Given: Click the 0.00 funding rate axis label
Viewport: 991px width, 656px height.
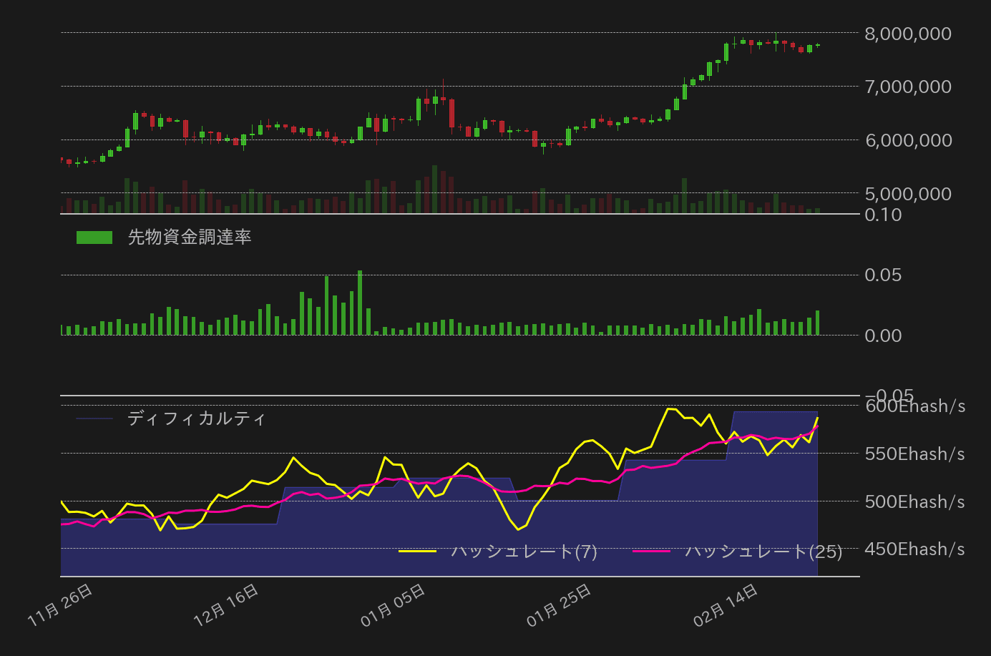Looking at the screenshot, I should [883, 336].
